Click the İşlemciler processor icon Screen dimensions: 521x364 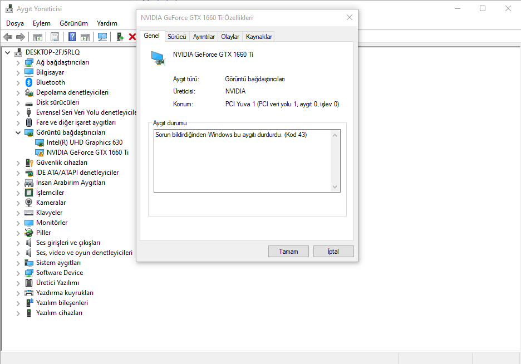(x=29, y=193)
